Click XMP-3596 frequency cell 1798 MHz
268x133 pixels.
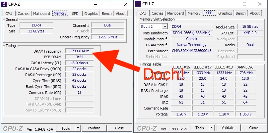point(245,73)
